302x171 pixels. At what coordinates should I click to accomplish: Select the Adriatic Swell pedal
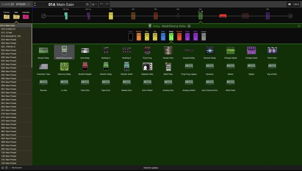click(x=127, y=69)
